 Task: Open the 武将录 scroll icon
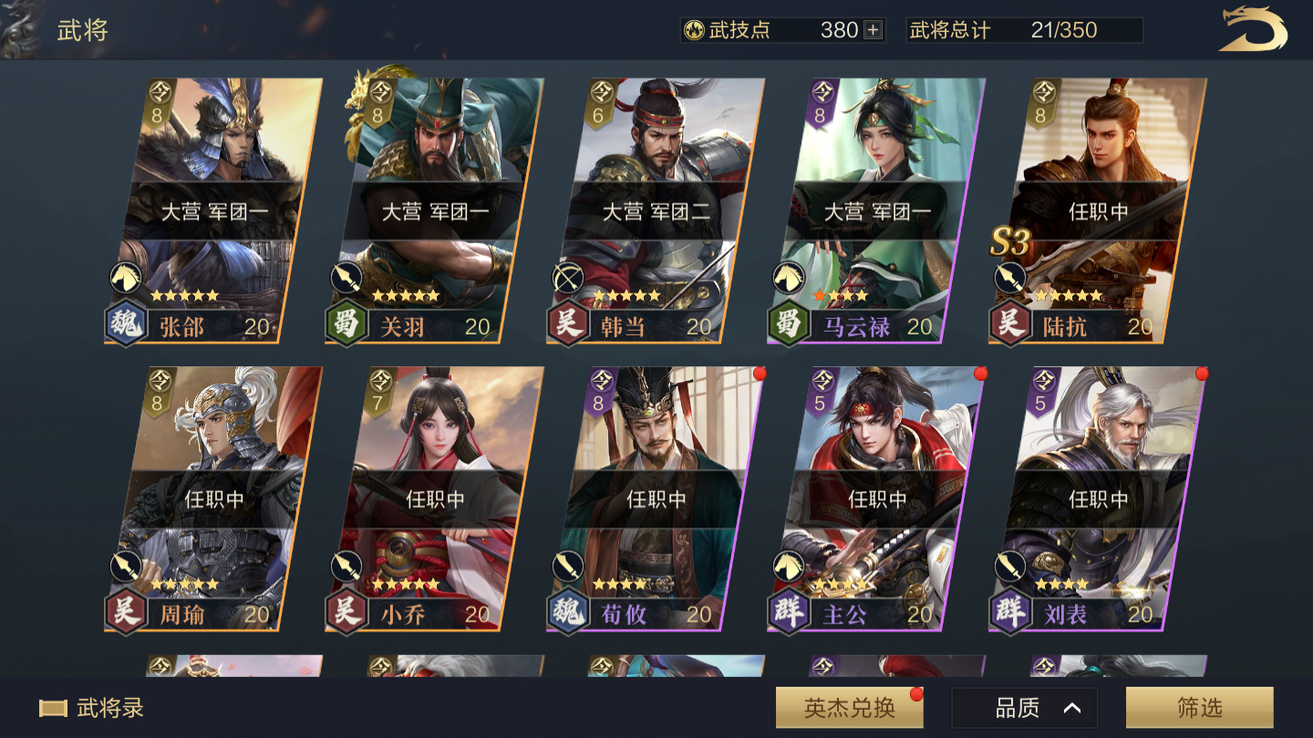click(x=53, y=708)
